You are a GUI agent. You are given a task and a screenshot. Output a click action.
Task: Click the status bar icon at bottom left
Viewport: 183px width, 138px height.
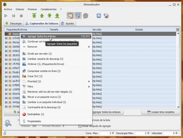[x=5, y=133]
